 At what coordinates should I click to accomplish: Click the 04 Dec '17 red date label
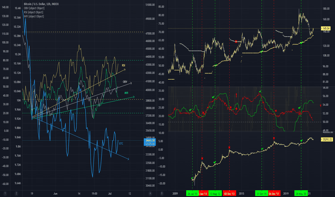pos(274,193)
